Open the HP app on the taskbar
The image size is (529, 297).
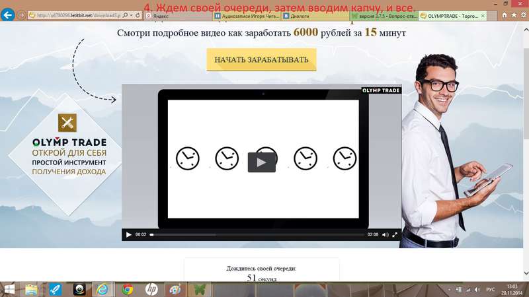[x=151, y=290]
